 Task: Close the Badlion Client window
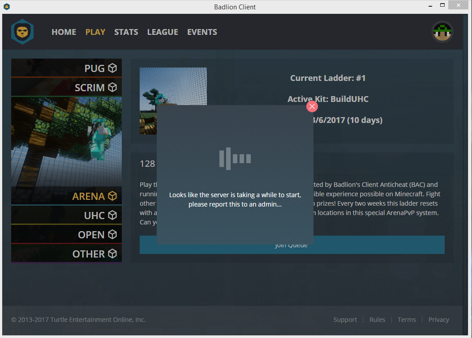(459, 5)
